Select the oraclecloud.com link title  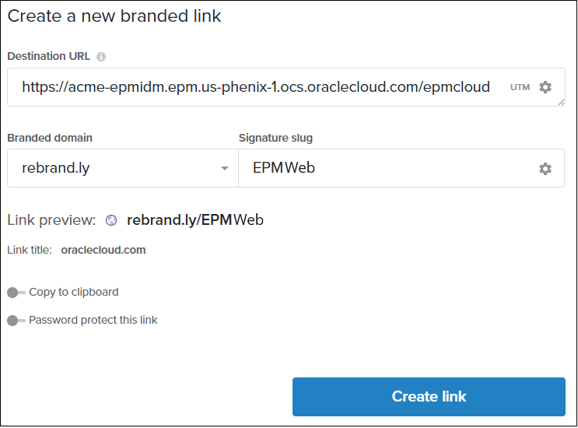click(103, 250)
